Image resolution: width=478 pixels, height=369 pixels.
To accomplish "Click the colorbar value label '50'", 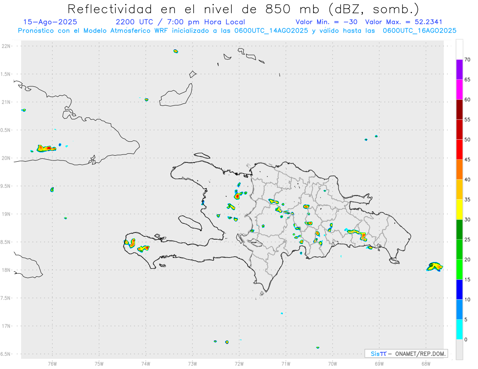I will [468, 140].
